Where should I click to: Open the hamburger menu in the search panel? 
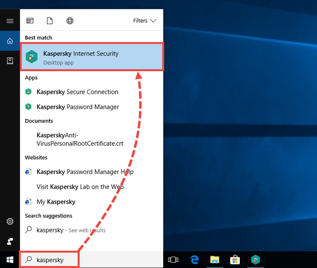tap(10, 21)
